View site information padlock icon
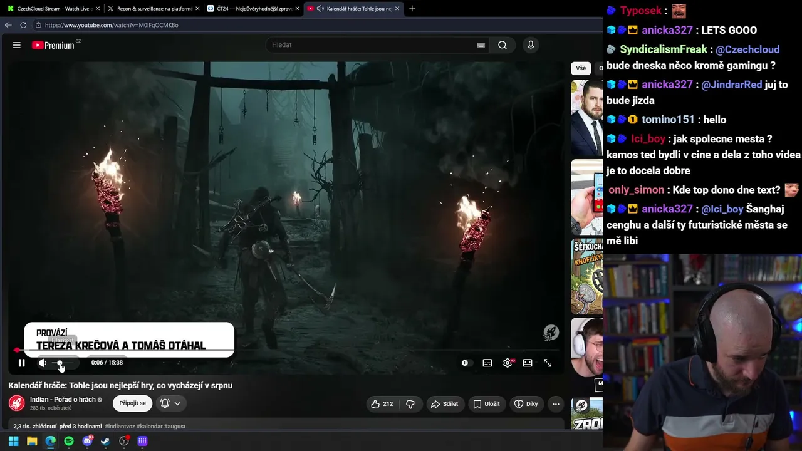This screenshot has width=802, height=451. (39, 25)
